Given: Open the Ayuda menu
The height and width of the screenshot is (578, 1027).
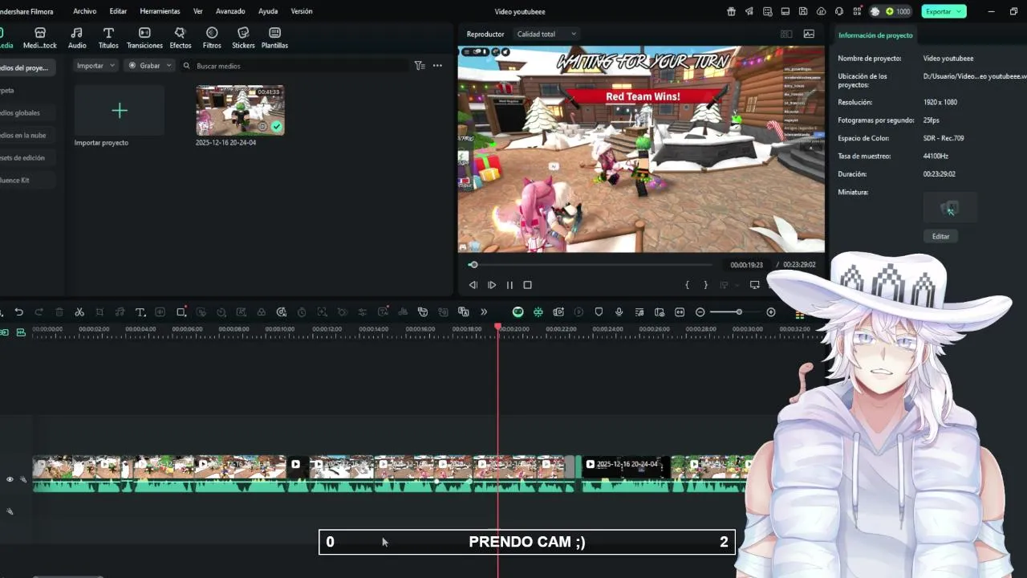Looking at the screenshot, I should tap(268, 11).
